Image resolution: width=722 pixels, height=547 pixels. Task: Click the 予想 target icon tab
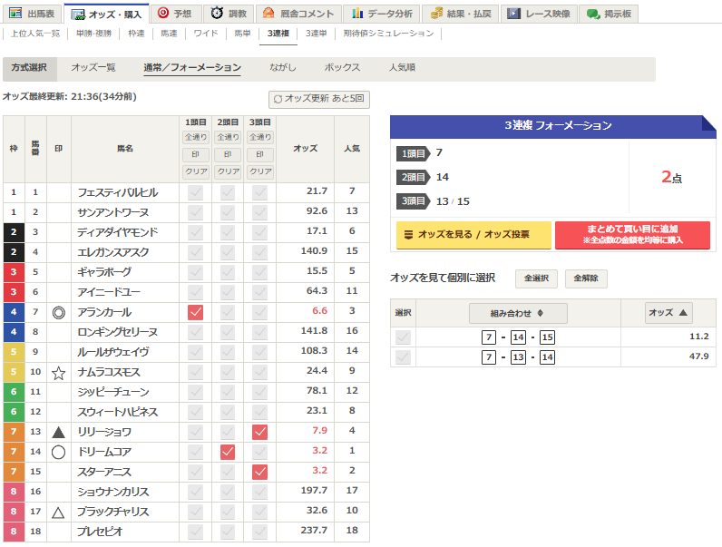click(x=172, y=14)
